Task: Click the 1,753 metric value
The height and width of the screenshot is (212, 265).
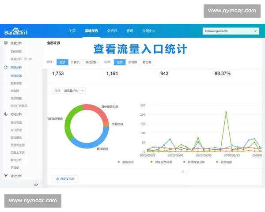Action: tap(58, 74)
